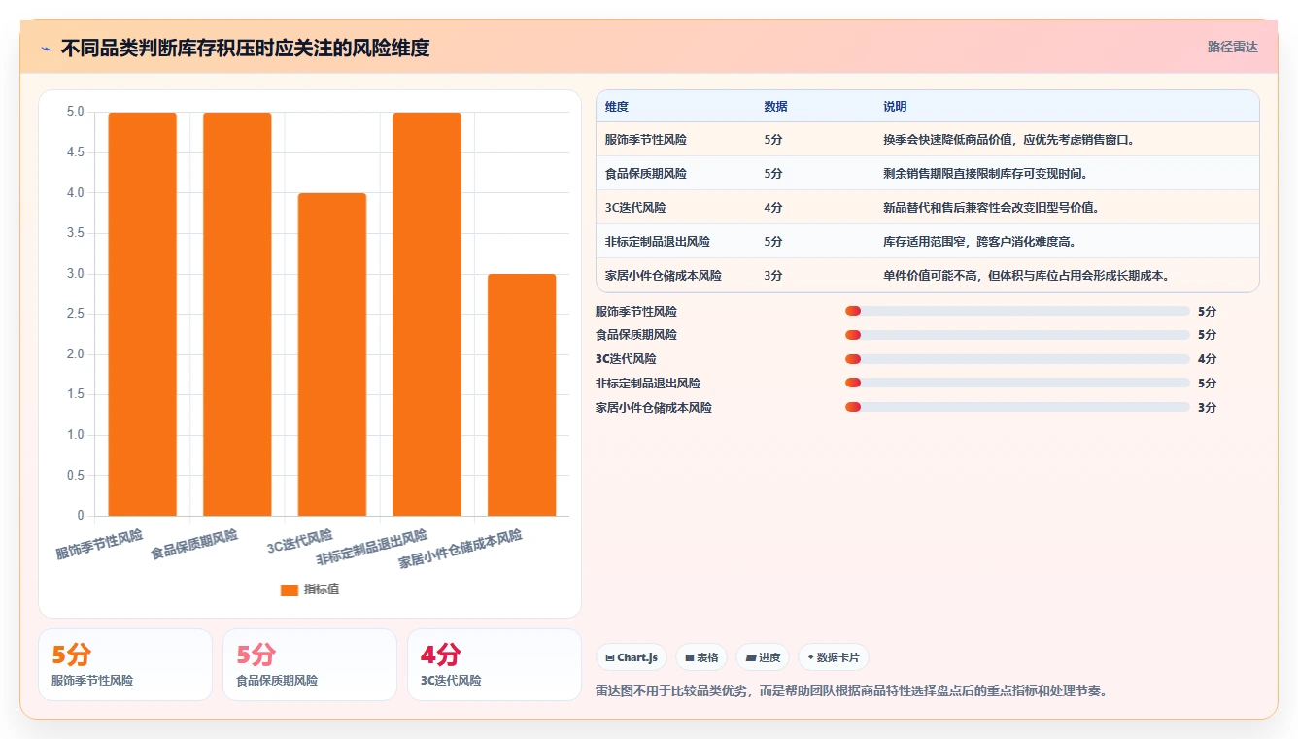Click the y-axis value 5.0
The width and height of the screenshot is (1298, 739).
[x=76, y=112]
